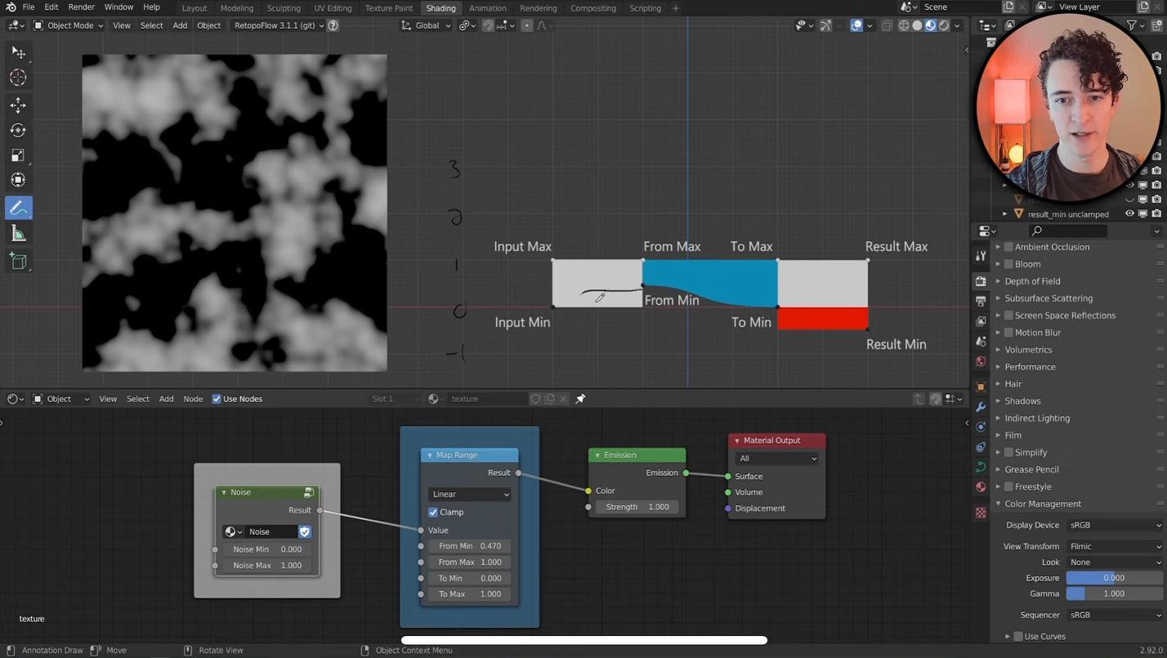Toggle the Clamp checkbox on Map Range node
Image resolution: width=1167 pixels, height=658 pixels.
click(x=433, y=513)
